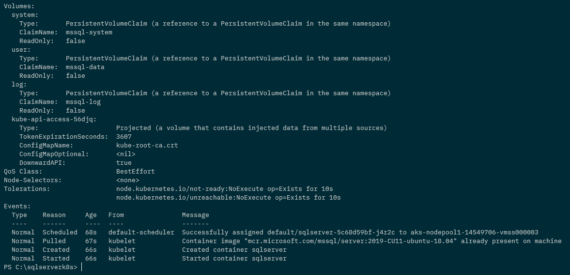Click the Scheduled event reason
Screen dimensions: 570x275
(60, 232)
